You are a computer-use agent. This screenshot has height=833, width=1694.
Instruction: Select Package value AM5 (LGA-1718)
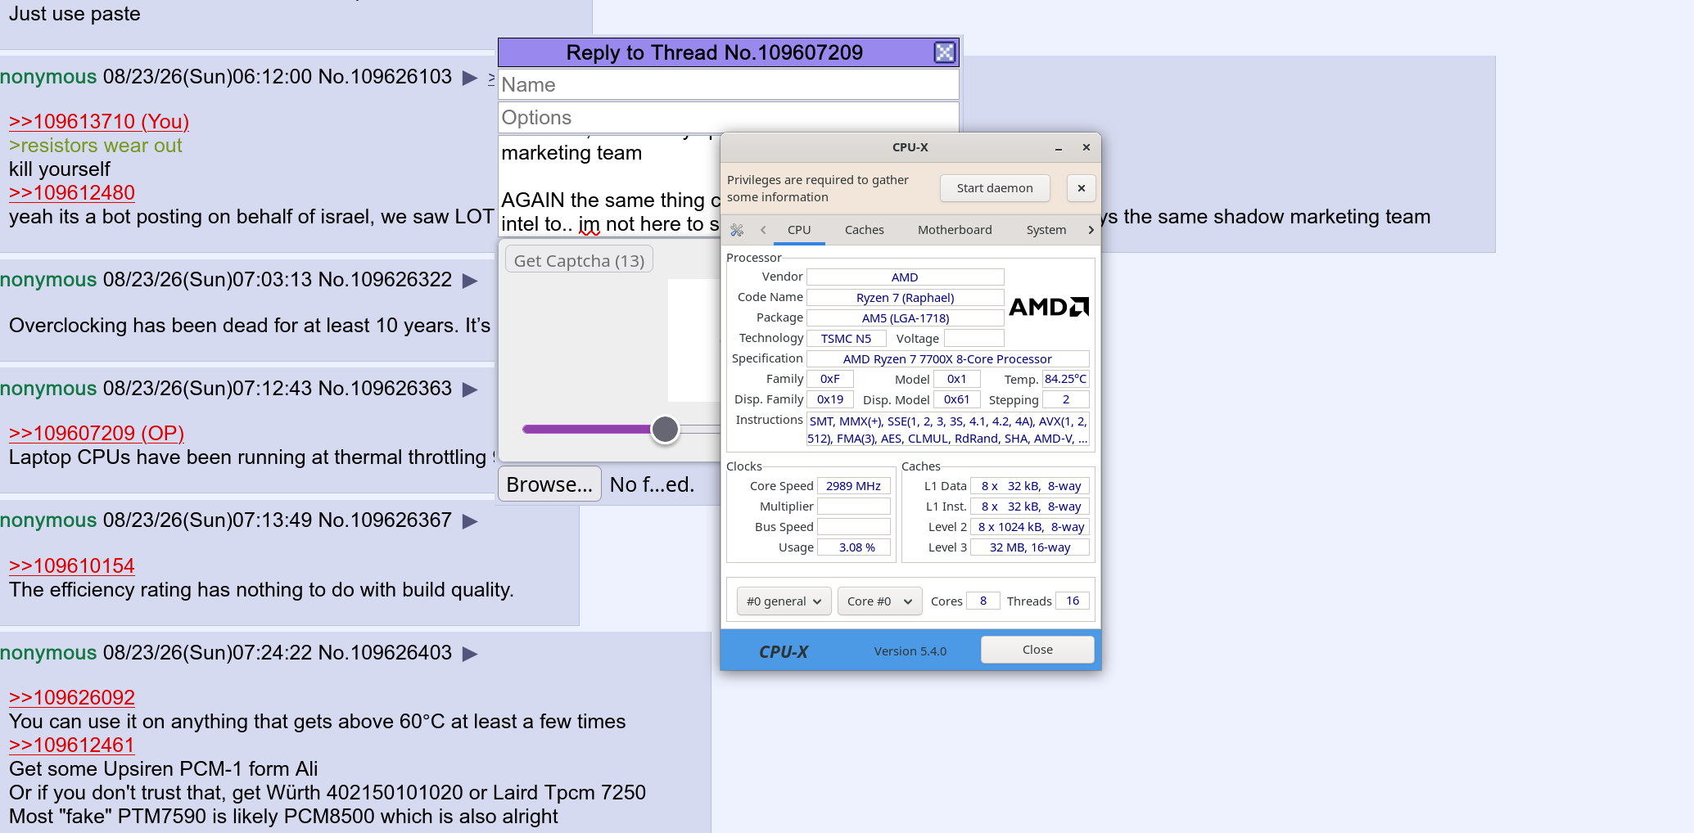pyautogui.click(x=905, y=318)
